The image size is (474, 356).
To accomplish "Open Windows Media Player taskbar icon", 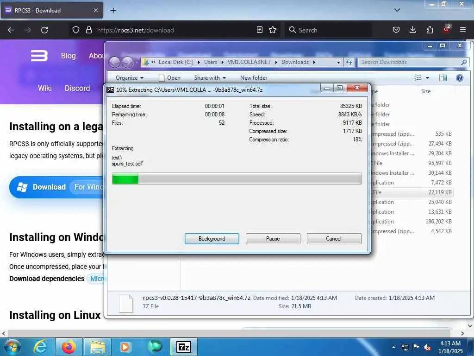I will tap(125, 347).
